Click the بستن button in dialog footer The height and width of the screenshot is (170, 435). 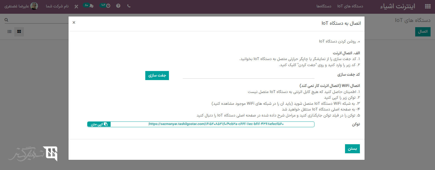pyautogui.click(x=352, y=149)
